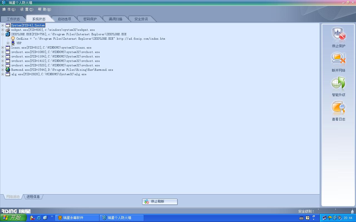The height and width of the screenshot is (222, 356).
Task: Click the UDP network computer icon
Action: point(13,43)
